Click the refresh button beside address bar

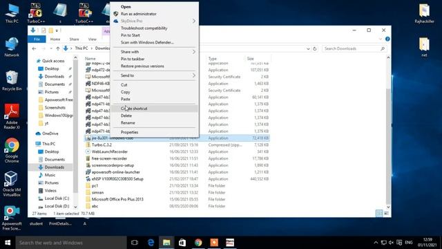pos(315,48)
